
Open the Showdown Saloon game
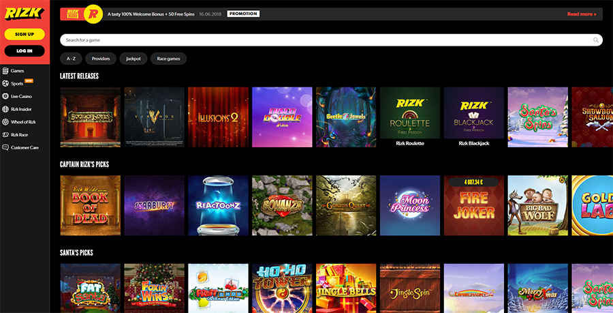click(593, 117)
